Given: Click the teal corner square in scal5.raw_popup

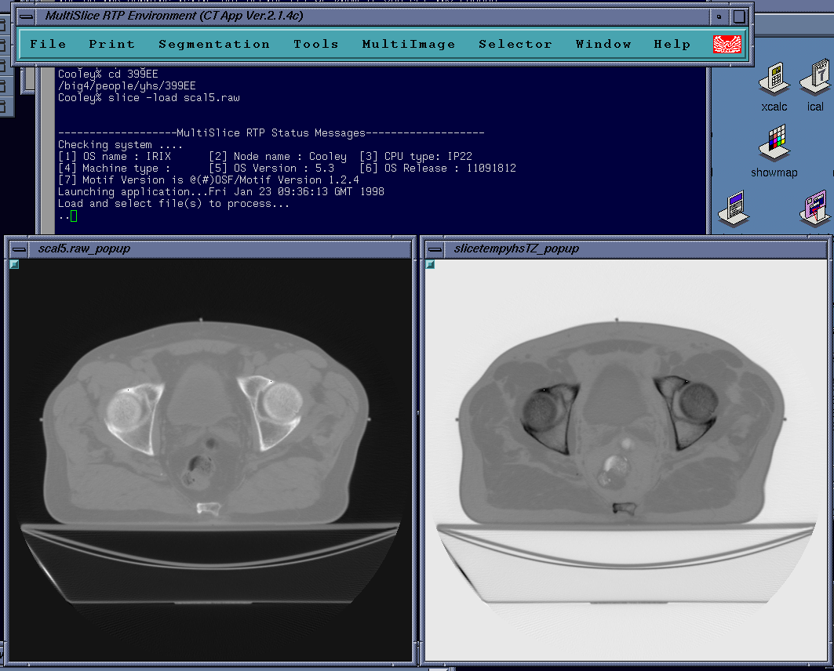Looking at the screenshot, I should coord(14,264).
